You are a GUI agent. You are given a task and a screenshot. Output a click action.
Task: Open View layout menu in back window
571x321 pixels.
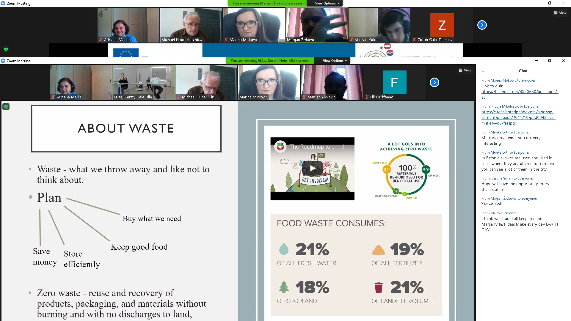(560, 13)
